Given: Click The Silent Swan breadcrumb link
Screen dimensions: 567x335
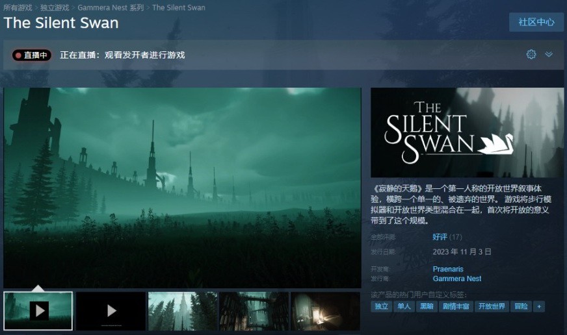Looking at the screenshot, I should (179, 7).
